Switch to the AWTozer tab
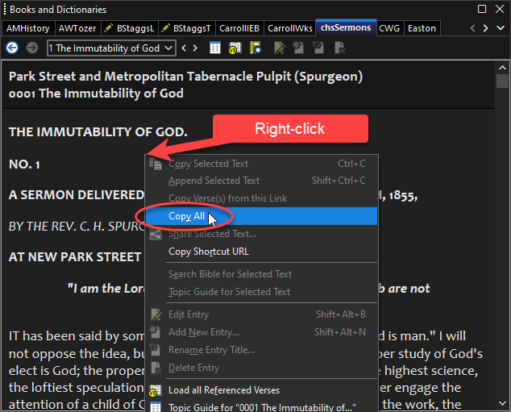Viewport: 511px width, 412px height. pyautogui.click(x=77, y=28)
